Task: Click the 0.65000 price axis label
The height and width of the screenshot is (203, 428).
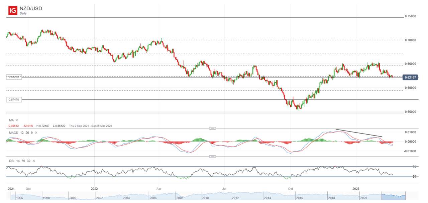Action: pos(411,64)
